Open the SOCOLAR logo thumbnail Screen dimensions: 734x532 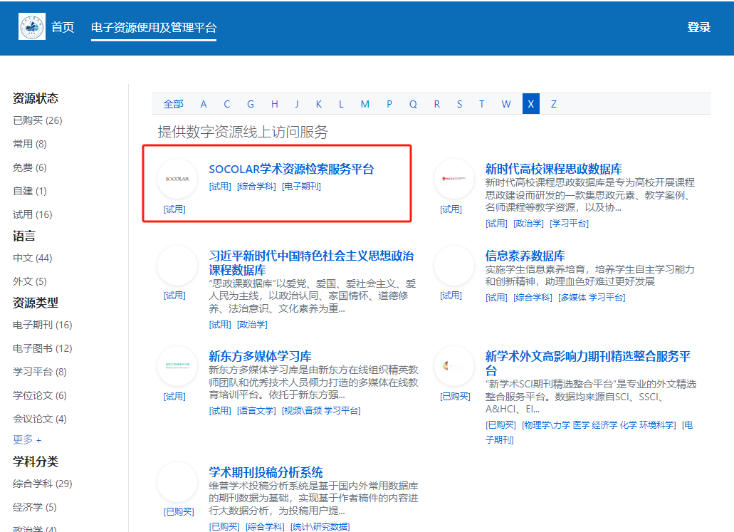177,179
